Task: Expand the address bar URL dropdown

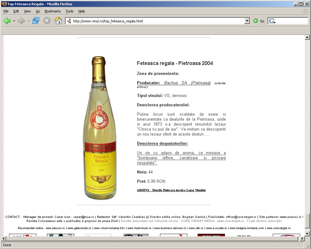Action: (247, 21)
